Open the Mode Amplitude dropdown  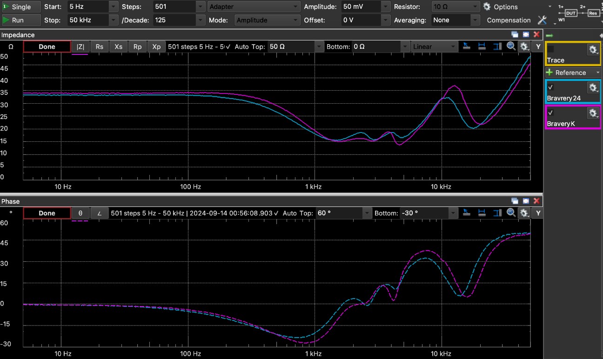point(268,20)
